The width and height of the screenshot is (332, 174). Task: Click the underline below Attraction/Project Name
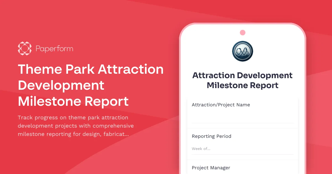pyautogui.click(x=242, y=123)
